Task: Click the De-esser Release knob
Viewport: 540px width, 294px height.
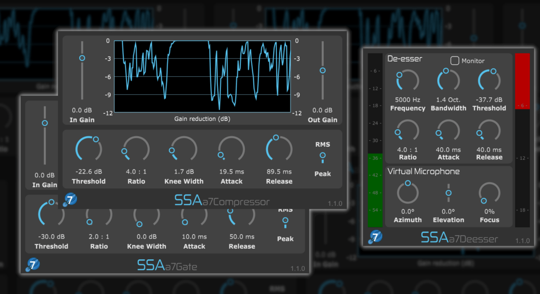Action: (x=489, y=130)
